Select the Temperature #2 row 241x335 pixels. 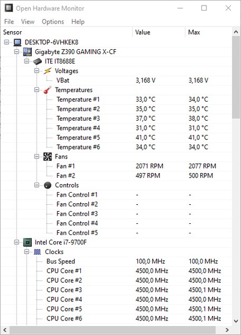(117, 109)
